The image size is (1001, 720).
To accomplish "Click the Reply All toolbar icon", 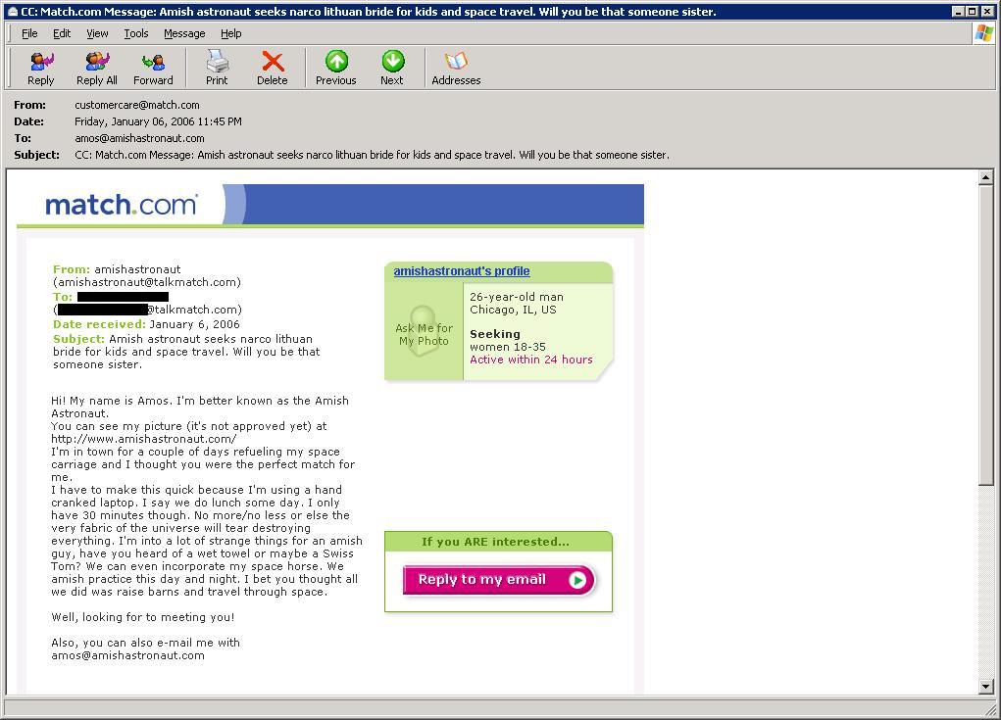I will [97, 69].
